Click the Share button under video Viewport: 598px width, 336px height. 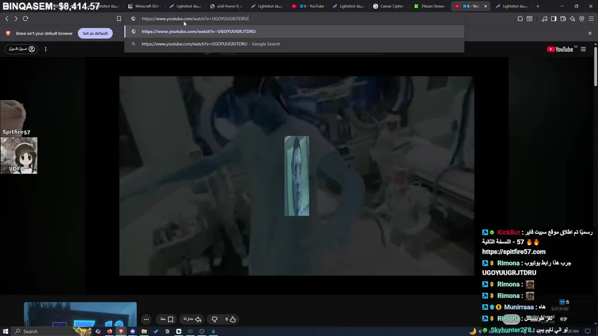tap(192, 319)
